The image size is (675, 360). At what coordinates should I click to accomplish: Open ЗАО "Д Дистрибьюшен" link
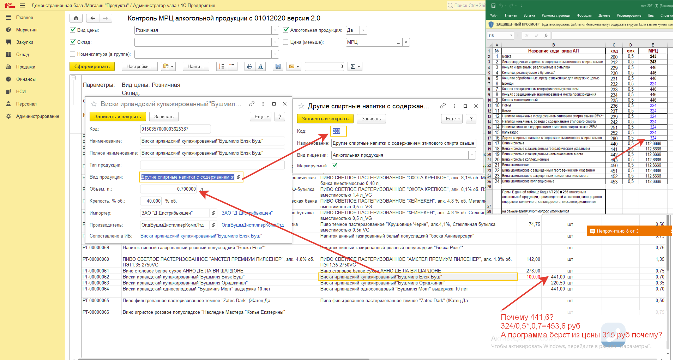click(247, 213)
